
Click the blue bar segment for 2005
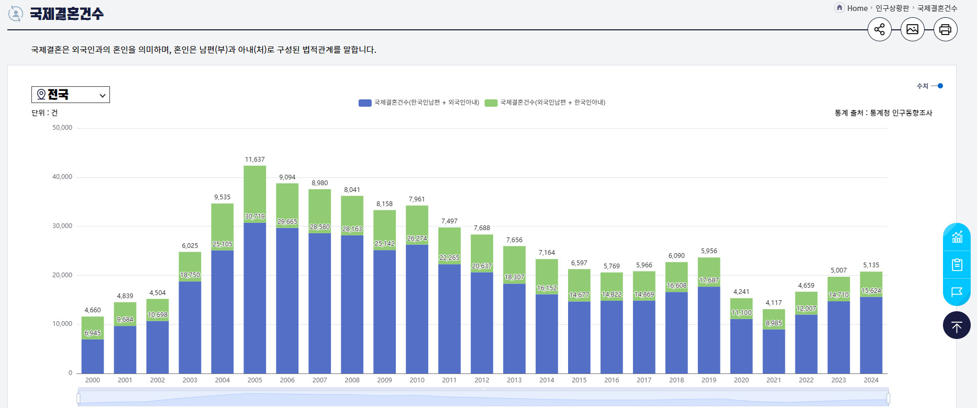(255, 298)
